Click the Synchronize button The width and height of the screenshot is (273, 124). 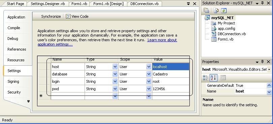[51, 16]
